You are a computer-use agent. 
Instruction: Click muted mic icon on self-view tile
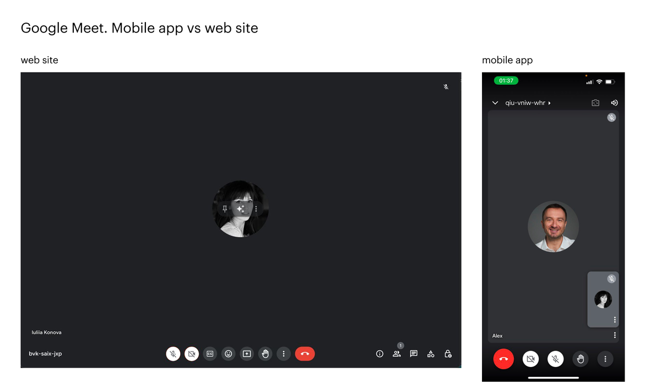pos(611,279)
